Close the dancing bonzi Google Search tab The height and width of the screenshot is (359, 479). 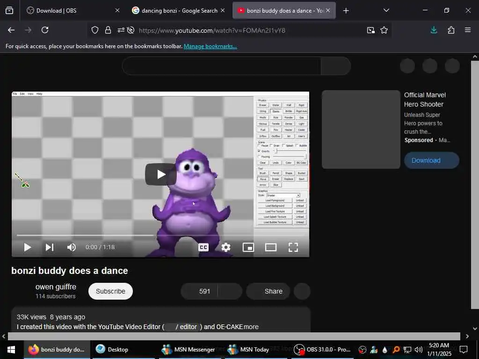coord(223,11)
